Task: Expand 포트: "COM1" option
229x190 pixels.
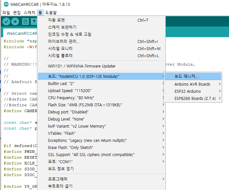Action: [x=102, y=162]
